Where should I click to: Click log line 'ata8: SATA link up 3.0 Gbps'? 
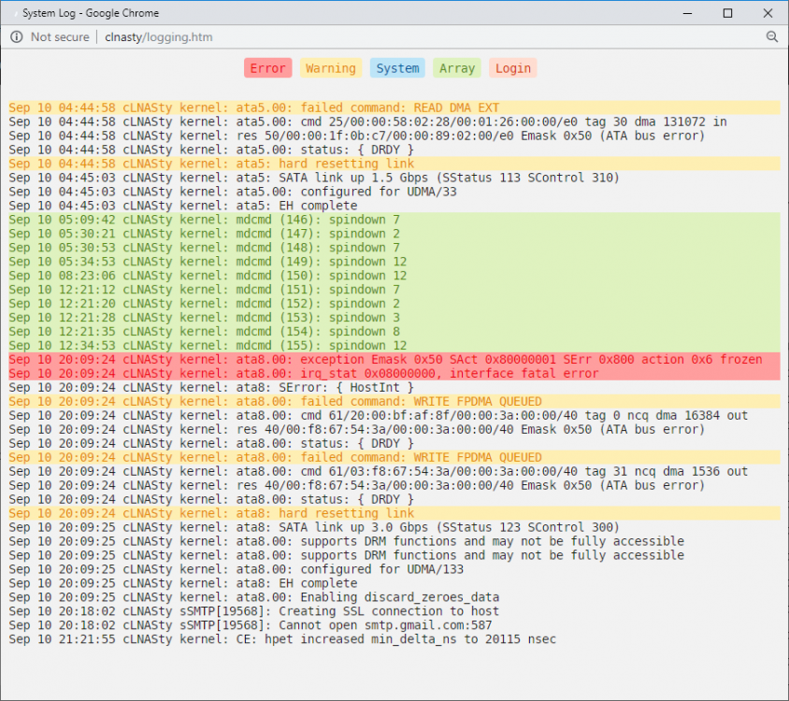[314, 527]
